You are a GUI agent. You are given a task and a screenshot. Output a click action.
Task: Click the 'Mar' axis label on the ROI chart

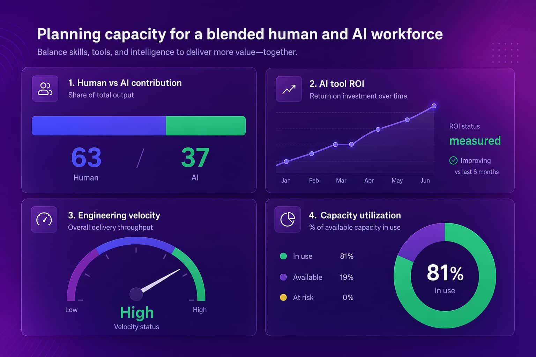[x=341, y=181]
